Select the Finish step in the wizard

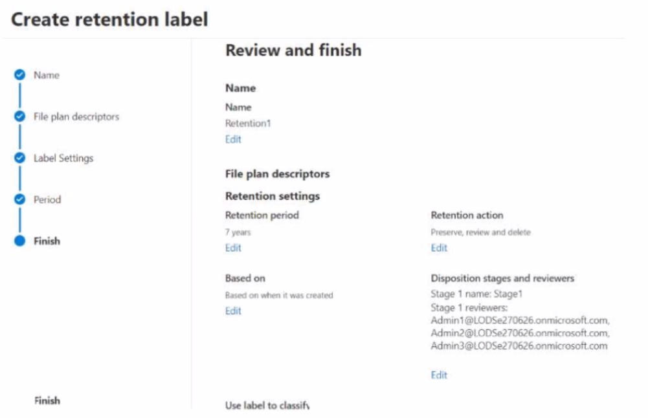pyautogui.click(x=47, y=241)
